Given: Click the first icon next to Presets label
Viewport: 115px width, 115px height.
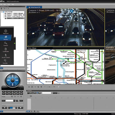Looking at the screenshot, I should 12,97.
